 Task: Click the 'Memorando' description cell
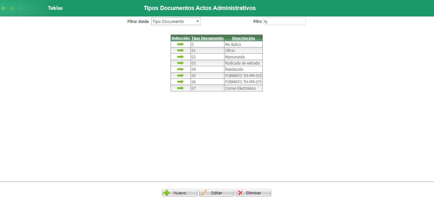point(243,57)
